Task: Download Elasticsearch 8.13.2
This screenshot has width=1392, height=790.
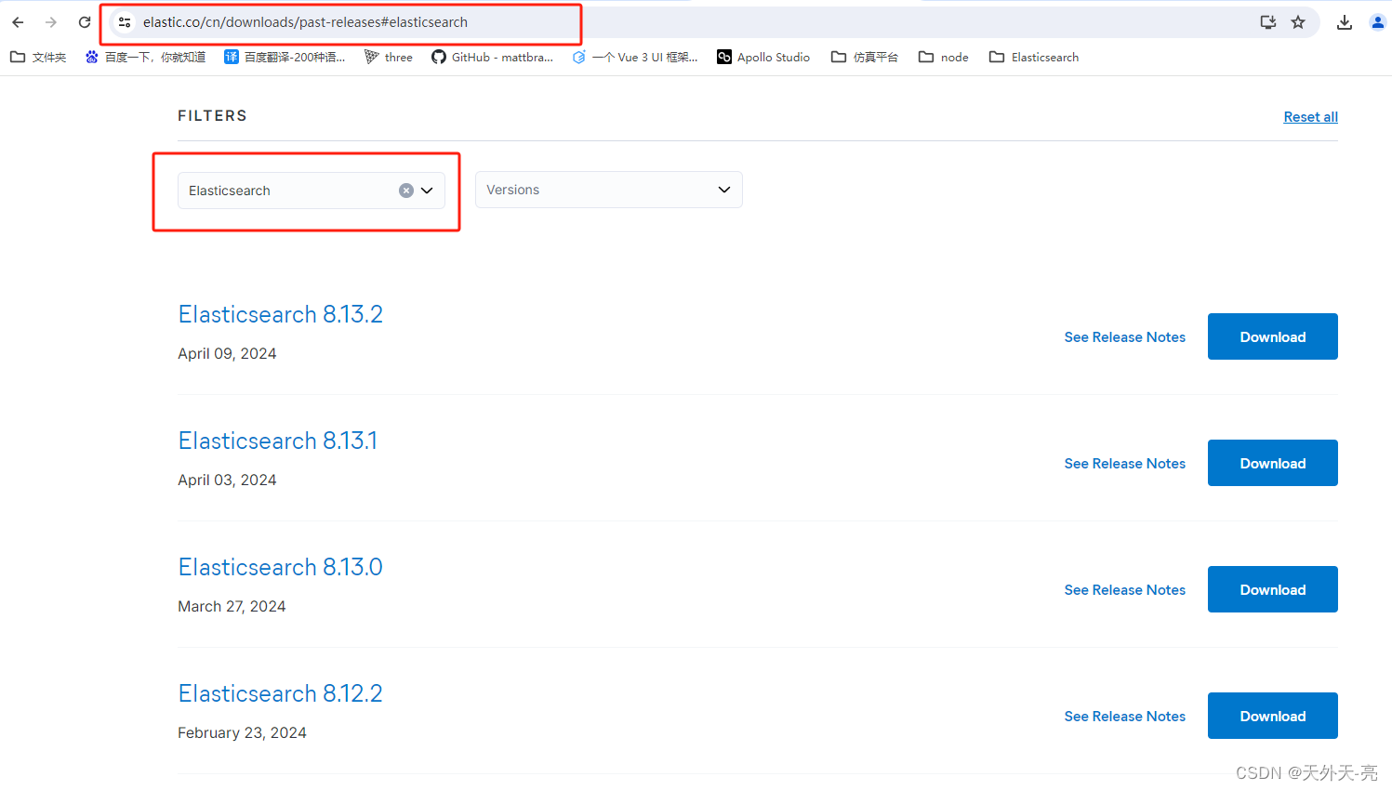Action: 1273,336
